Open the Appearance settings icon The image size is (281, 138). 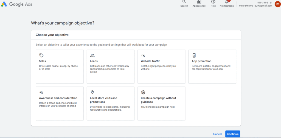[199, 2]
